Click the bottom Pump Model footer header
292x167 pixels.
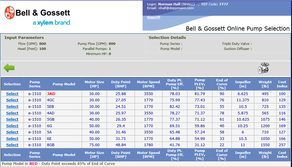pos(64,155)
